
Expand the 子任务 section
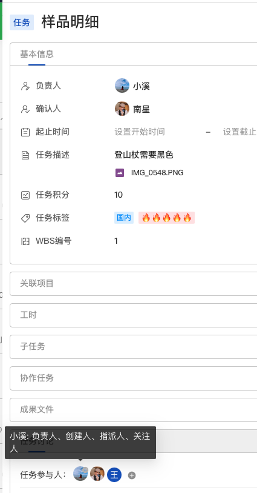point(133,346)
